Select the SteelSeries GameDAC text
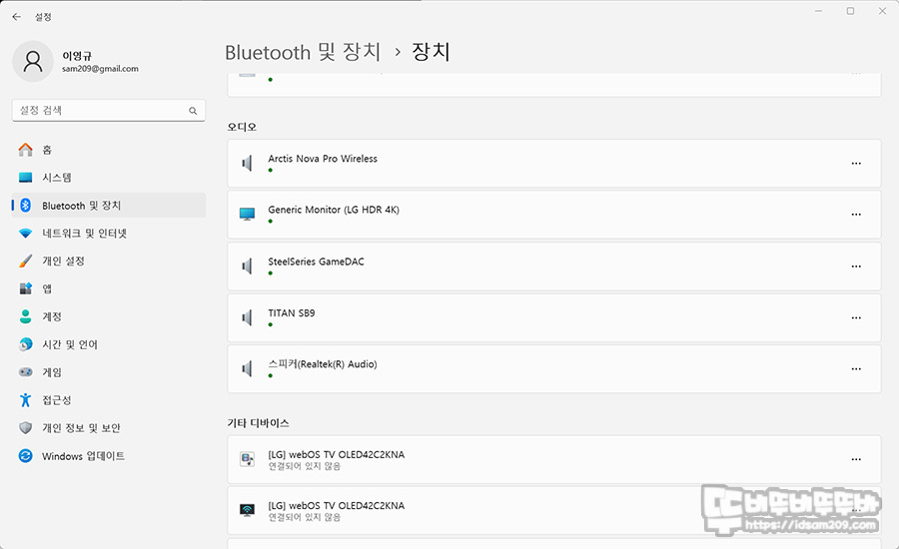Viewport: 899px width, 549px height. point(316,262)
